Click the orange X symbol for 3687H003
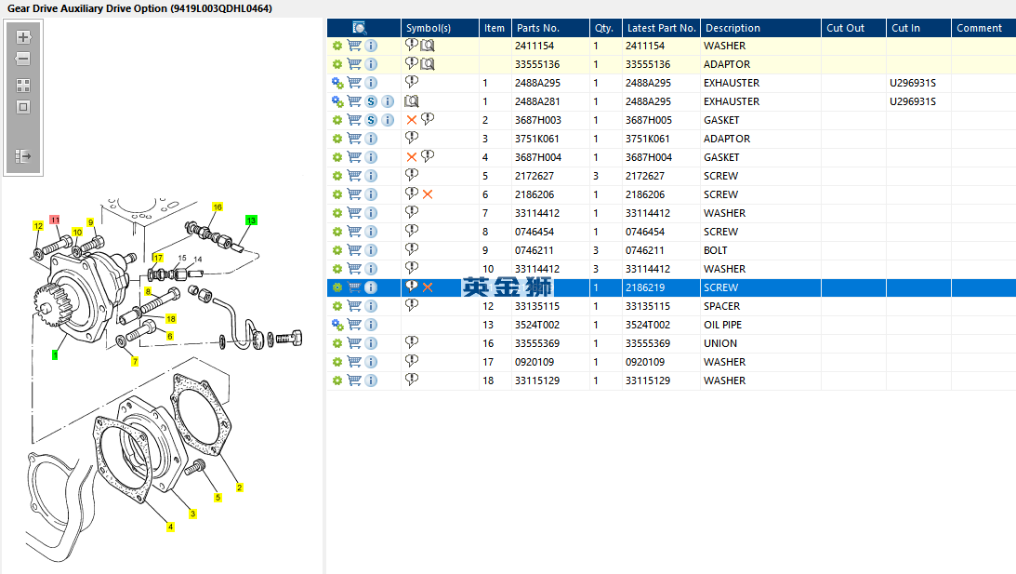Image resolution: width=1016 pixels, height=574 pixels. pos(412,120)
